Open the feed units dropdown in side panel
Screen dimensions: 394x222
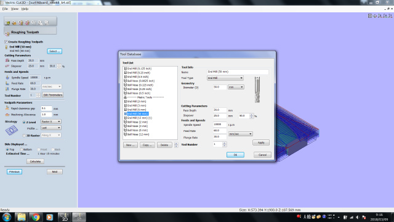tap(52, 86)
